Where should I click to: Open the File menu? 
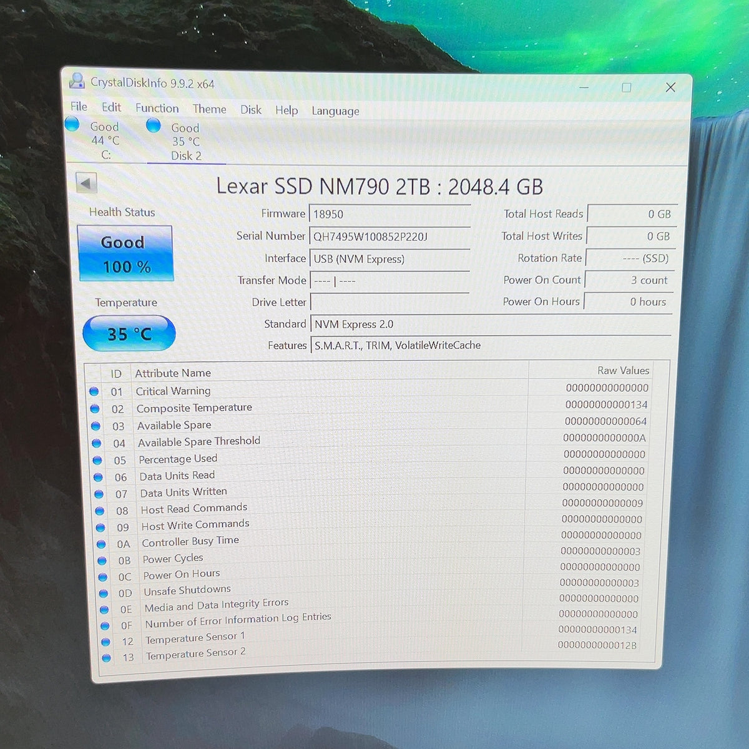pos(79,106)
